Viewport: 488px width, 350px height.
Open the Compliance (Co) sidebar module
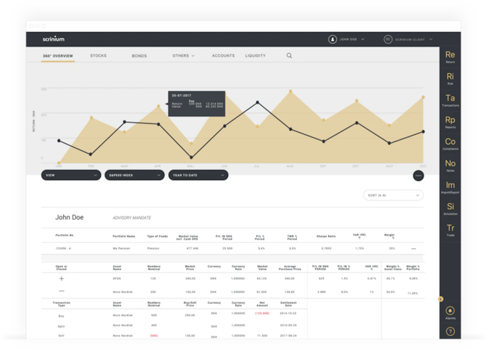pyautogui.click(x=450, y=144)
